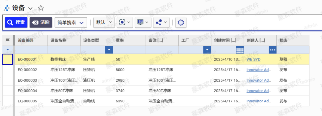The width and height of the screenshot is (322, 116).
Task: Click the 50 rate cell
Action: 129,59
